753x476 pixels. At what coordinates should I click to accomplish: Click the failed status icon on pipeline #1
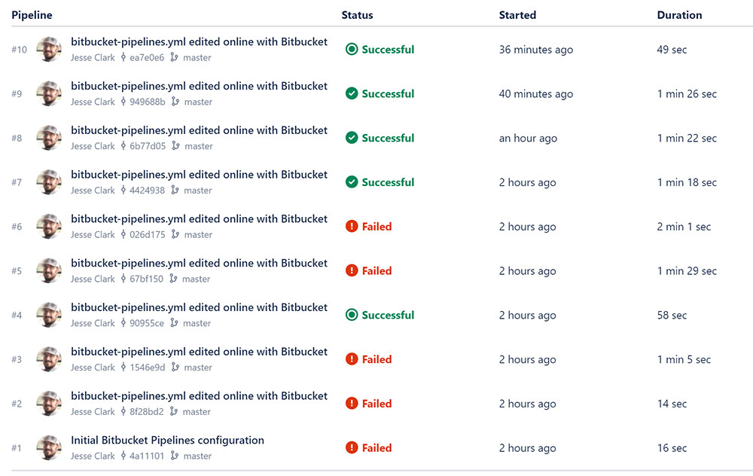[352, 448]
